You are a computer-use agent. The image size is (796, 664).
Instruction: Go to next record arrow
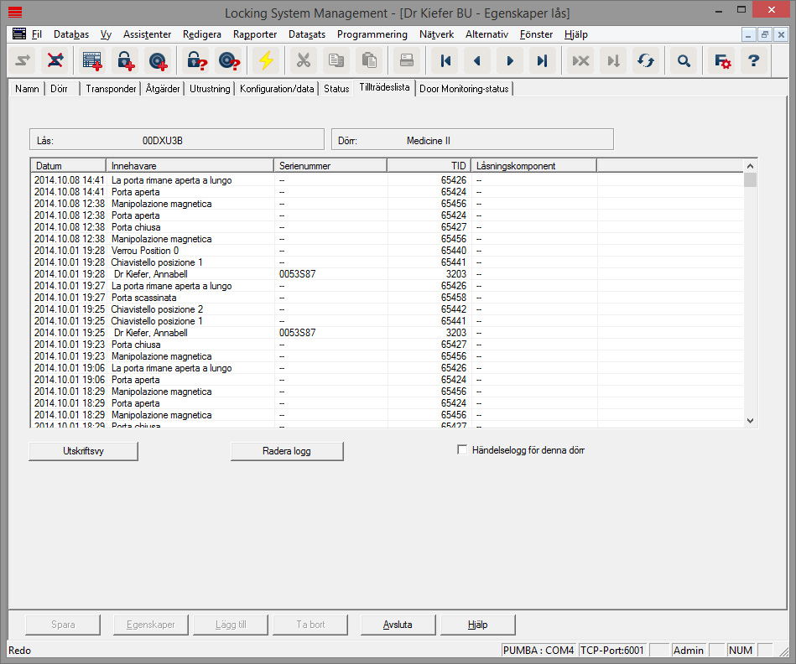pyautogui.click(x=509, y=60)
